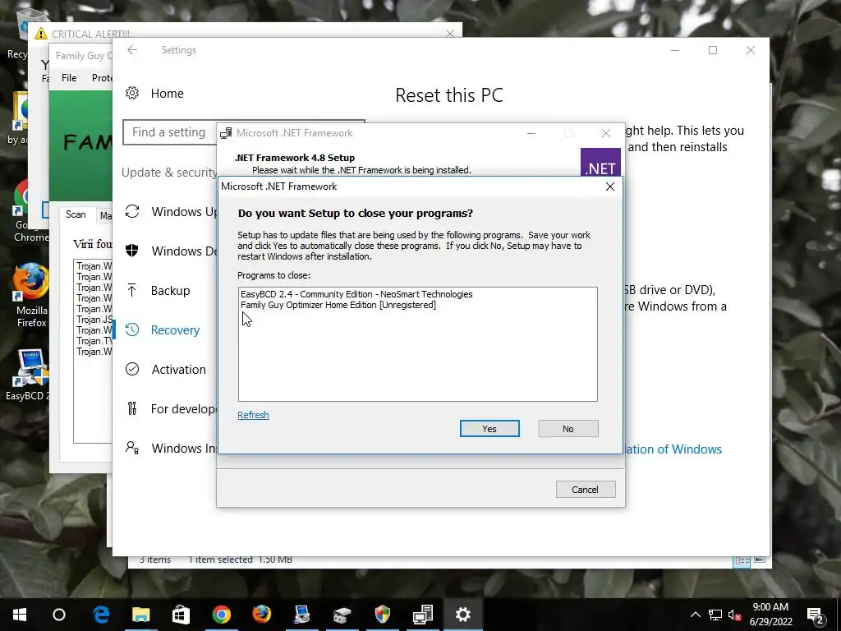Screen dimensions: 841x631
Task: Open Cortana search circle on taskbar
Action: (59, 615)
